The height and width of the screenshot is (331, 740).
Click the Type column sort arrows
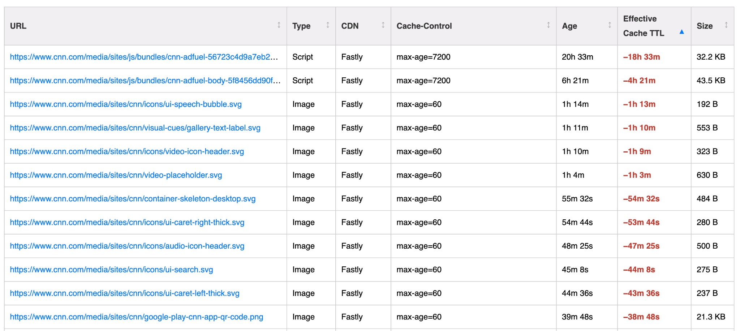[x=328, y=25]
